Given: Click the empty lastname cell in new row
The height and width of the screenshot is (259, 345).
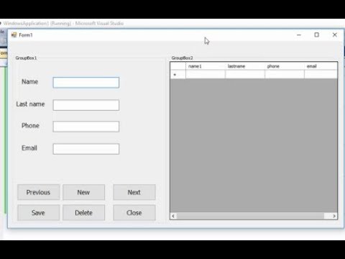Looking at the screenshot, I should point(245,74).
